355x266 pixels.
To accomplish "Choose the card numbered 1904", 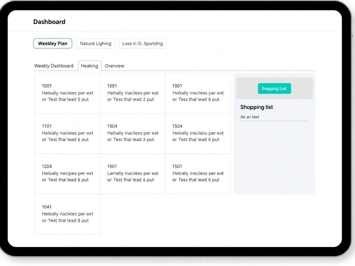I will point(133,133).
